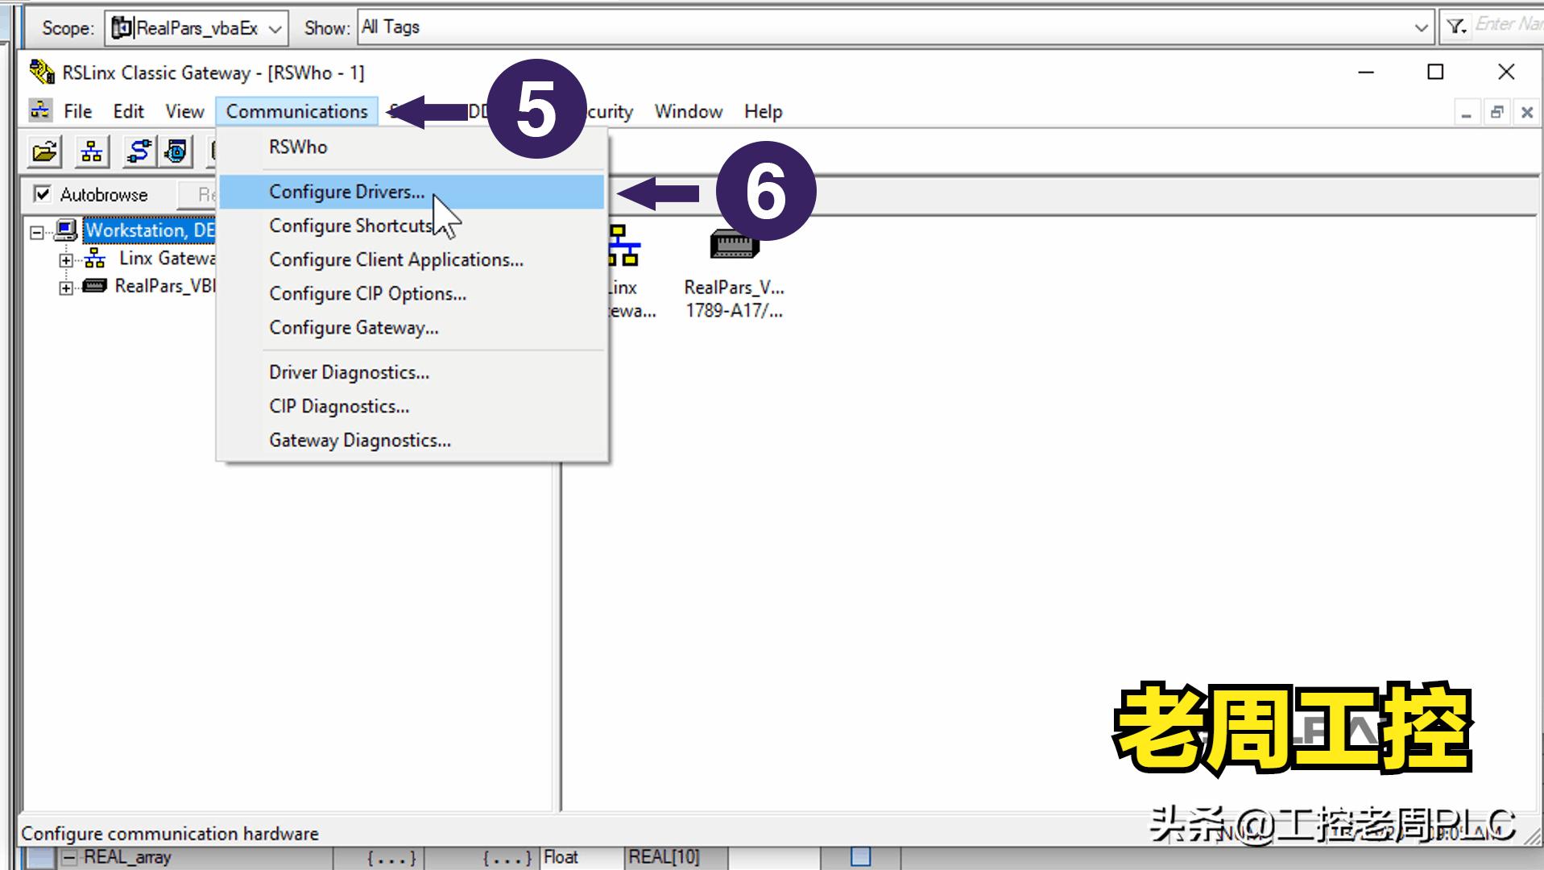
Task: Click the Linx Gateways network icon in tree
Action: point(95,259)
